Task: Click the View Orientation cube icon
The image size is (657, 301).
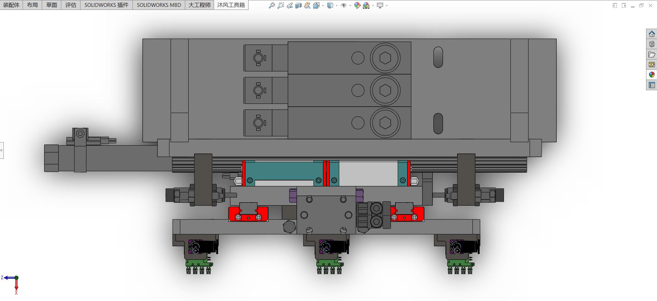Action: click(x=316, y=5)
